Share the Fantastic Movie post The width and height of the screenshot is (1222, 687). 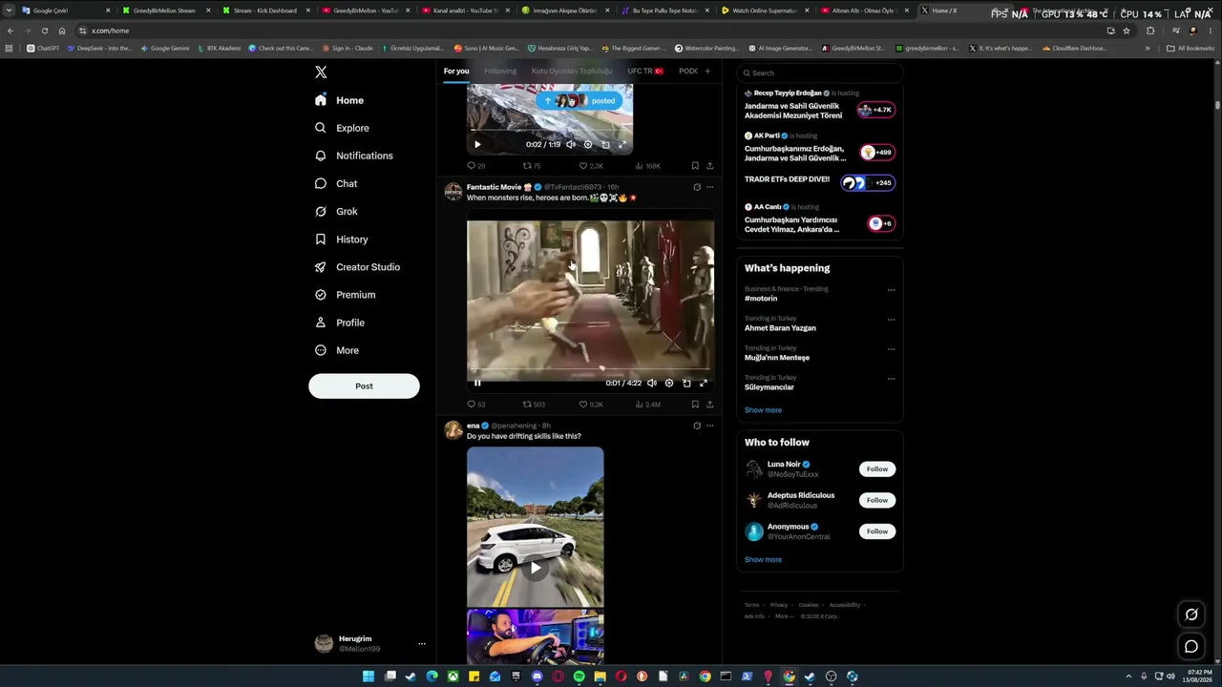709,405
